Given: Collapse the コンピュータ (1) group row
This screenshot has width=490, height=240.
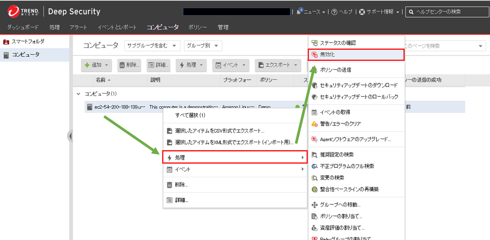Looking at the screenshot, I should [x=78, y=94].
